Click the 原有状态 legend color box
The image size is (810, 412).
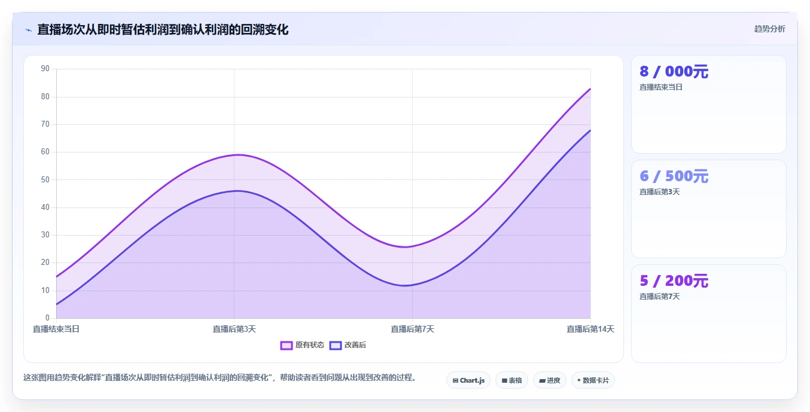click(287, 345)
